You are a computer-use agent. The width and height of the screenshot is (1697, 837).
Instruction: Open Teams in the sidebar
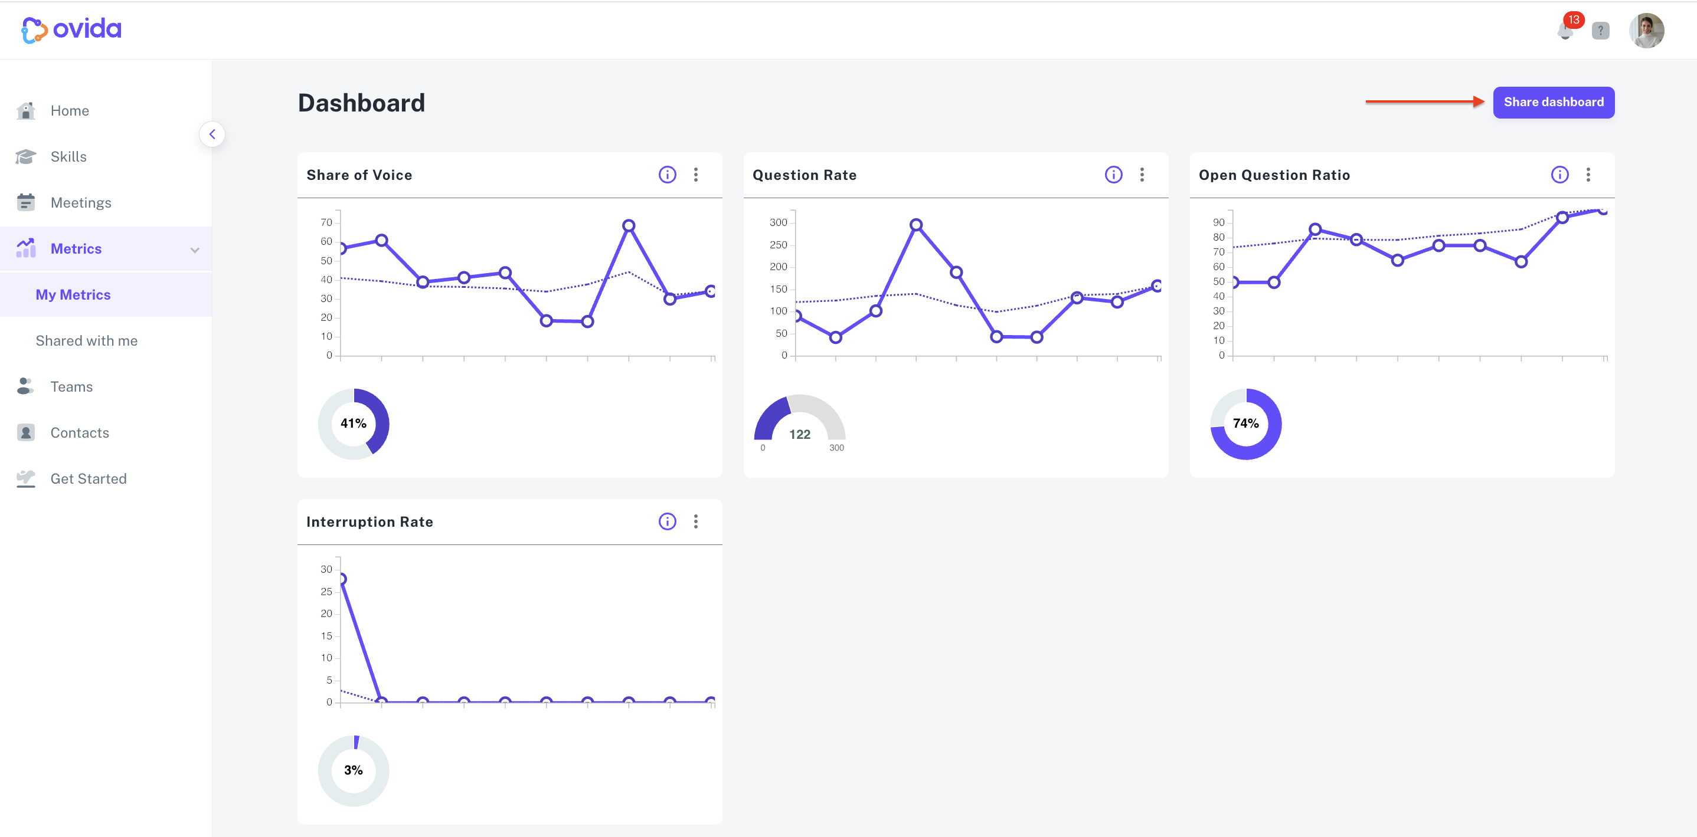click(72, 386)
